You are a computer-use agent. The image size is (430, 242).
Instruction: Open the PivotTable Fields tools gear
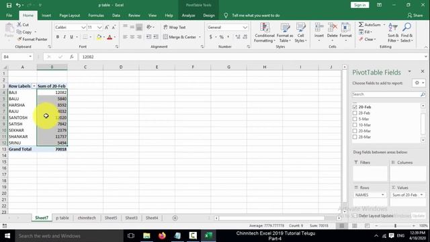[417, 83]
